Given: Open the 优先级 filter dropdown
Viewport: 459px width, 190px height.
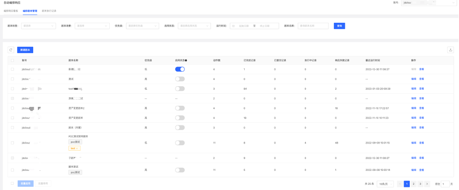Looking at the screenshot, I should (x=142, y=26).
